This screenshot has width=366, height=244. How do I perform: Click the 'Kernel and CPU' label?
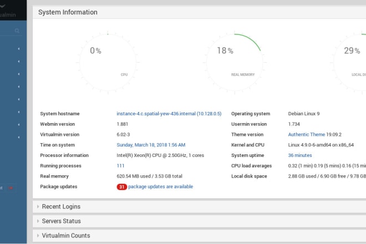[248, 145]
